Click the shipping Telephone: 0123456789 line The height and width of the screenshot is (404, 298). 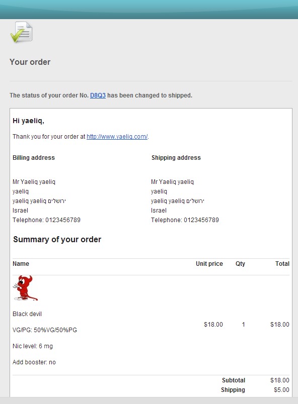[x=185, y=220]
